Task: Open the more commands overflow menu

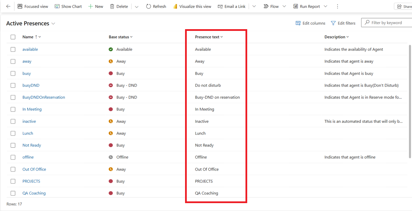Action: click(337, 7)
